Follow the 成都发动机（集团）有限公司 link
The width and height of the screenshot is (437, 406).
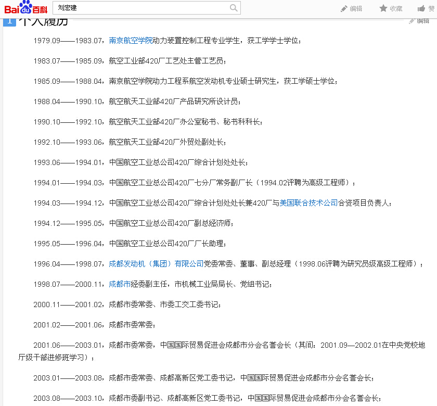[x=156, y=264]
